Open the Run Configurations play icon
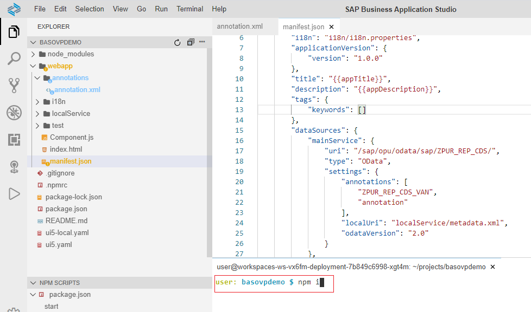 pyautogui.click(x=14, y=194)
